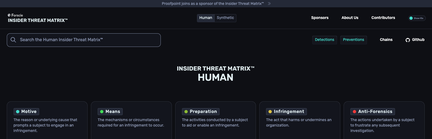The width and height of the screenshot is (432, 139).
Task: Toggle the Show IDs switch
Action: [417, 18]
